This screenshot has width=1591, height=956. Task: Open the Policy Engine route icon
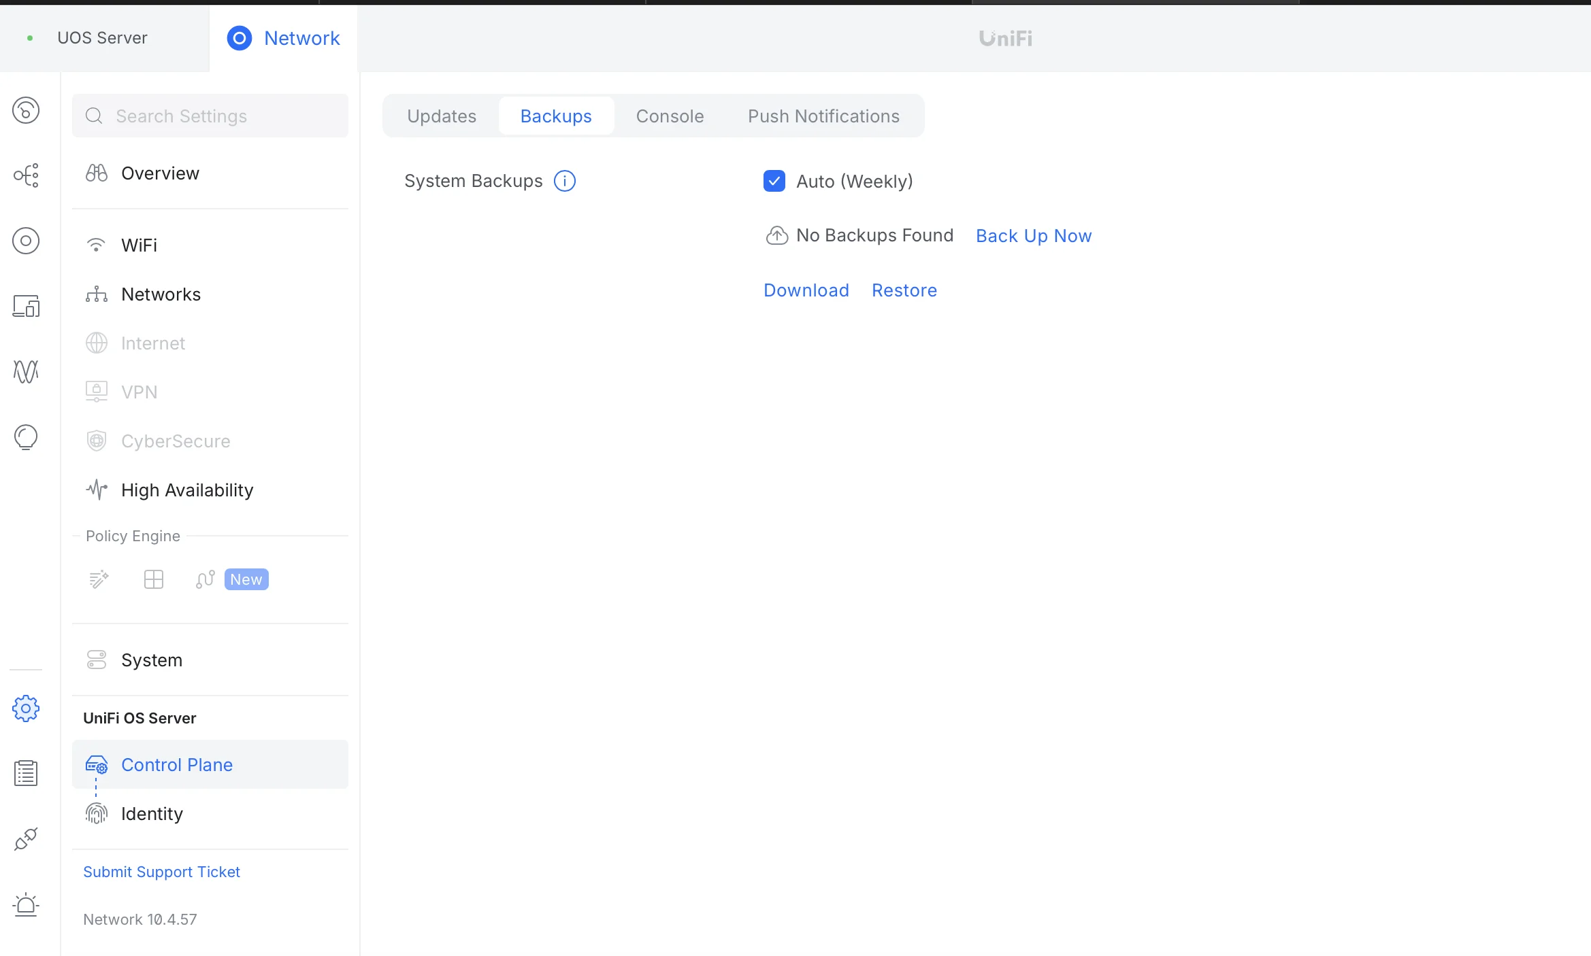206,579
